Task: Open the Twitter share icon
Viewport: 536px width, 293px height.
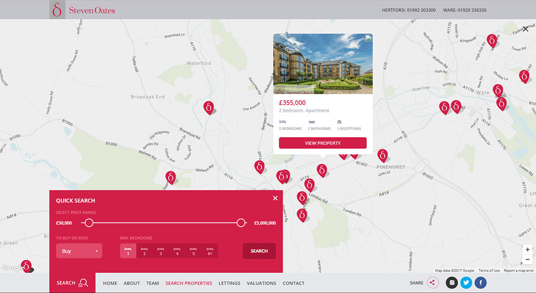Action: 466,283
